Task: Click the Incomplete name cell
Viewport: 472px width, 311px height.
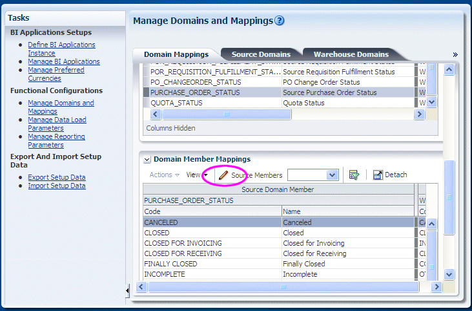Action: point(347,274)
